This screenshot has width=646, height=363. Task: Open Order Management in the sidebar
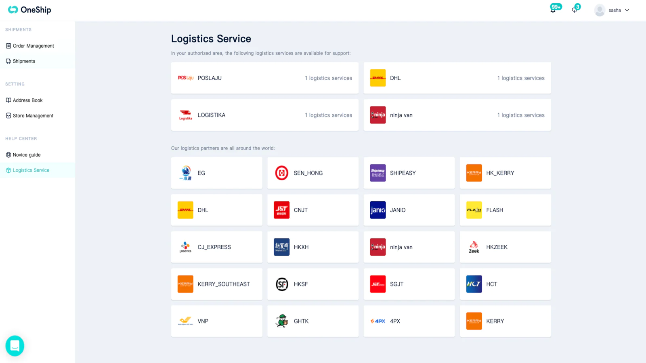point(33,46)
